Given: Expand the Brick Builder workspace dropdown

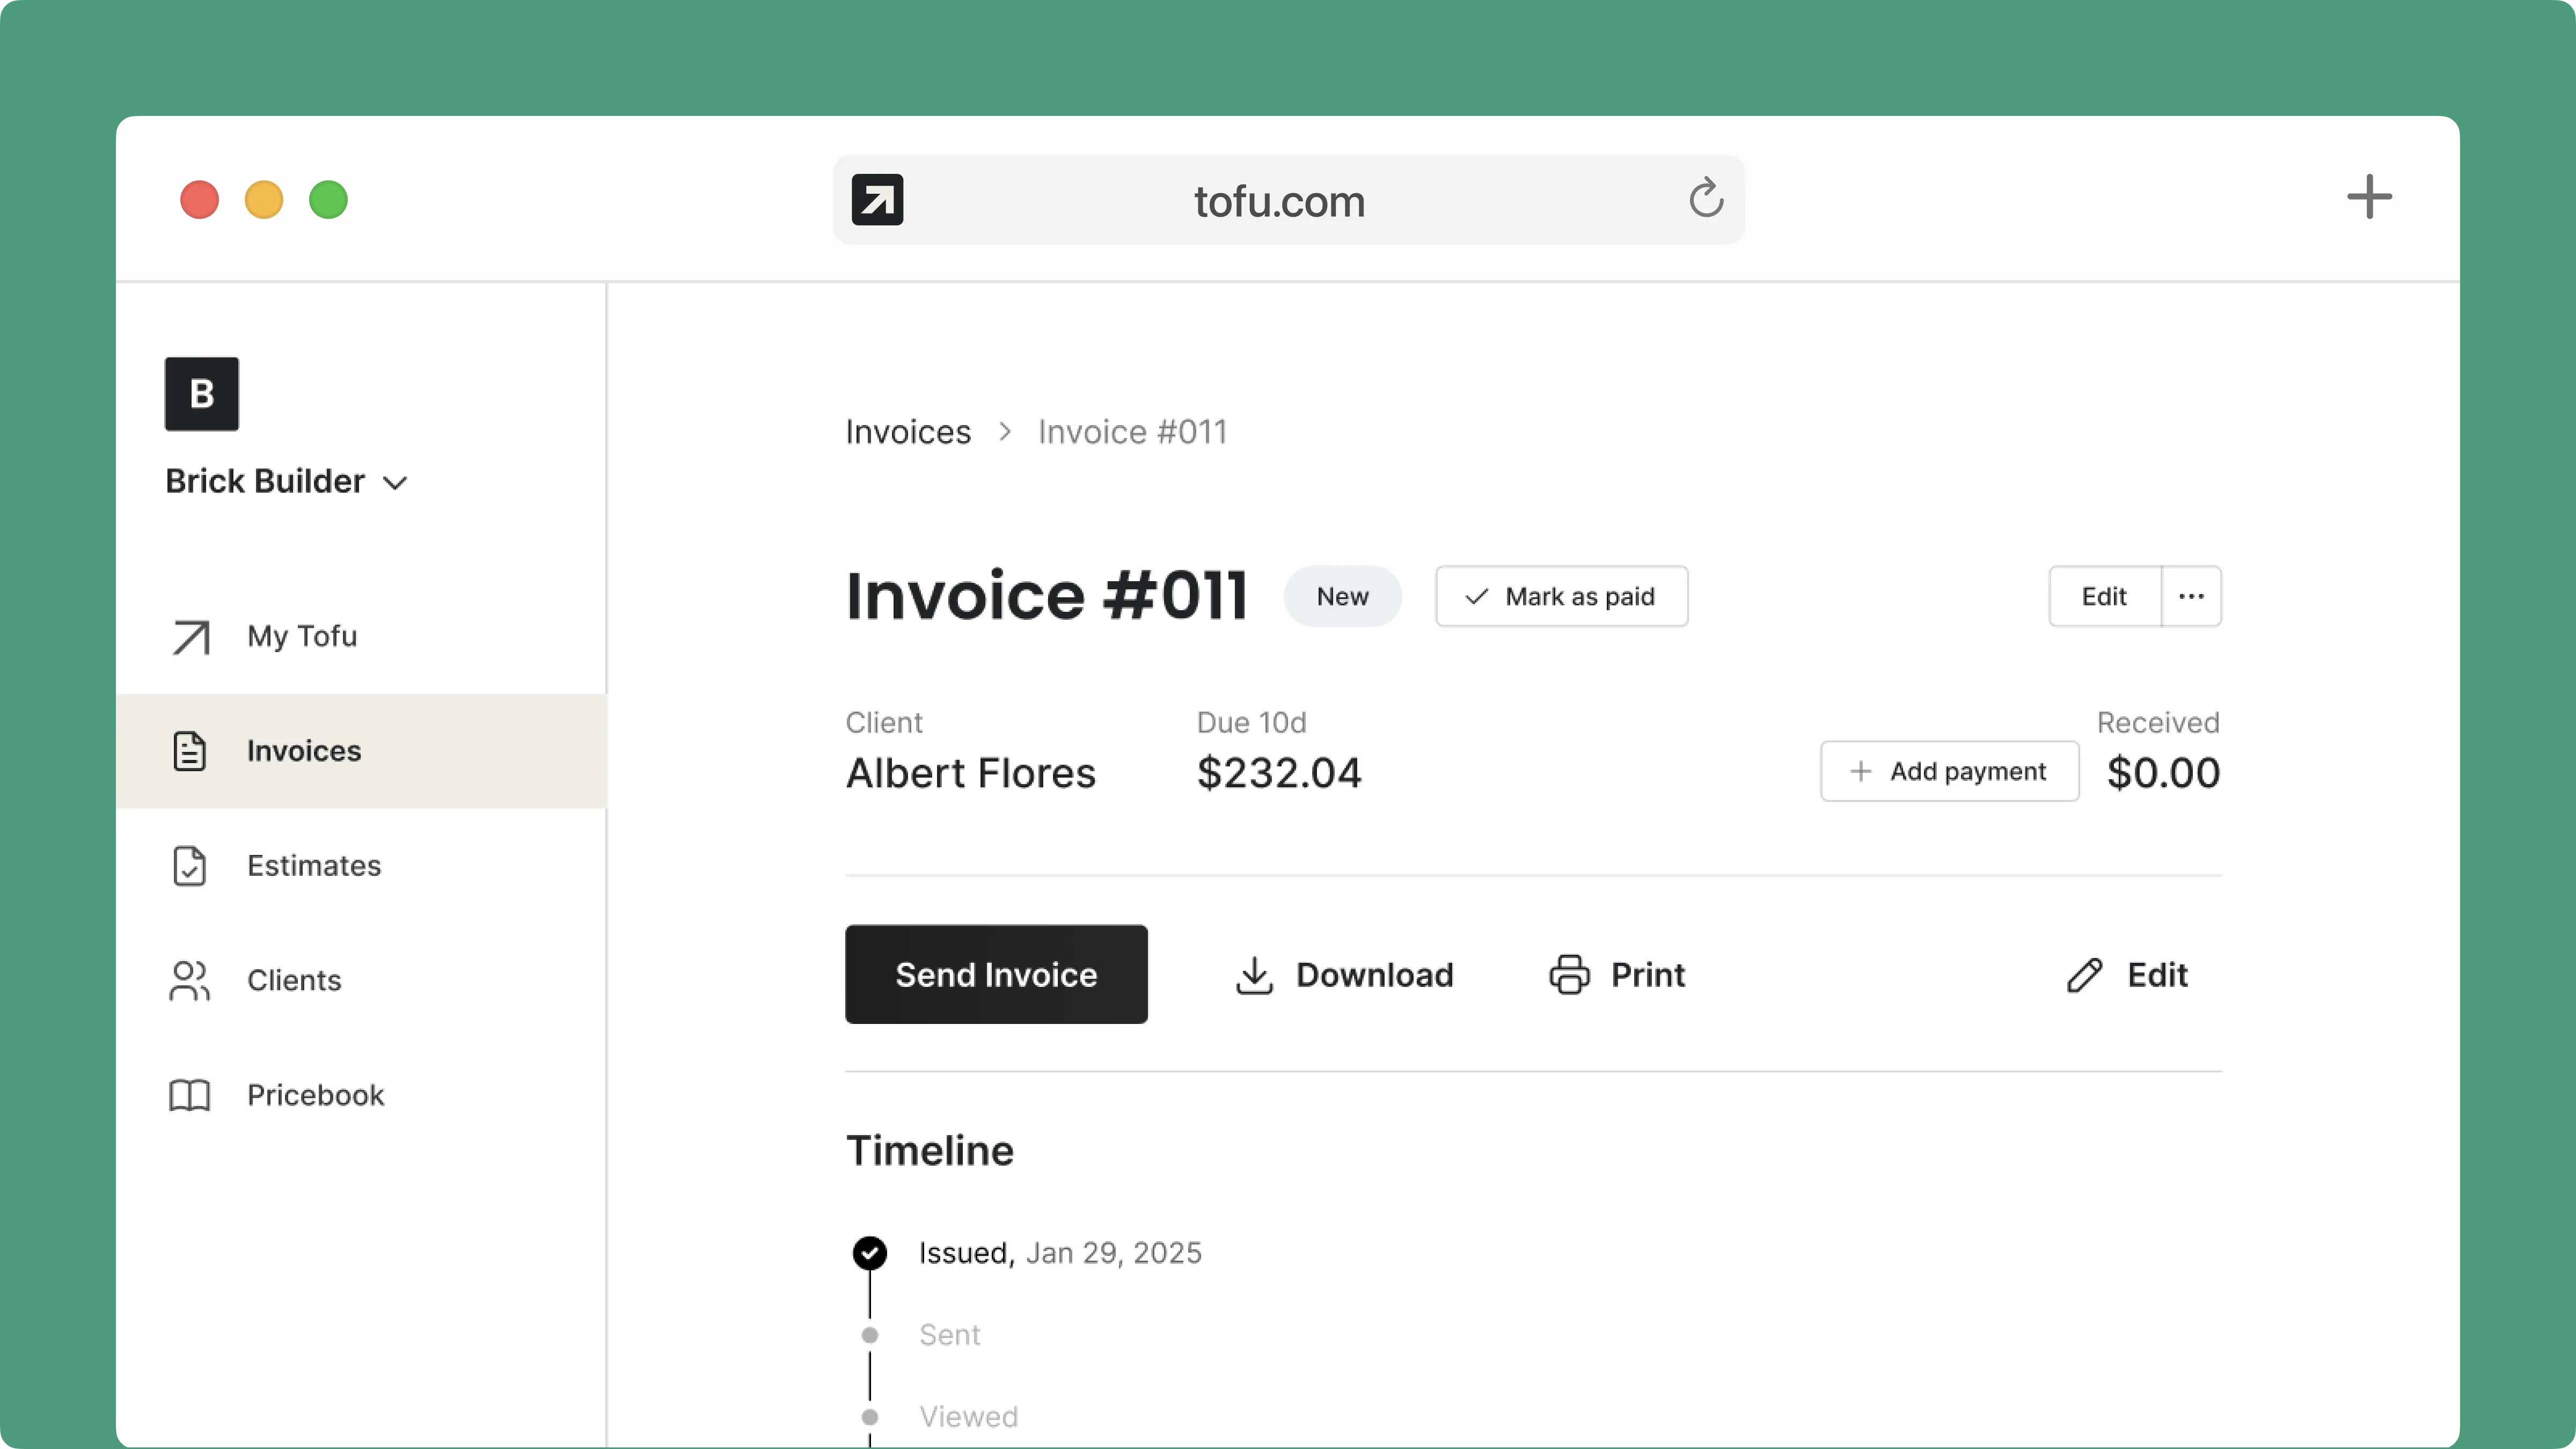Looking at the screenshot, I should point(396,483).
